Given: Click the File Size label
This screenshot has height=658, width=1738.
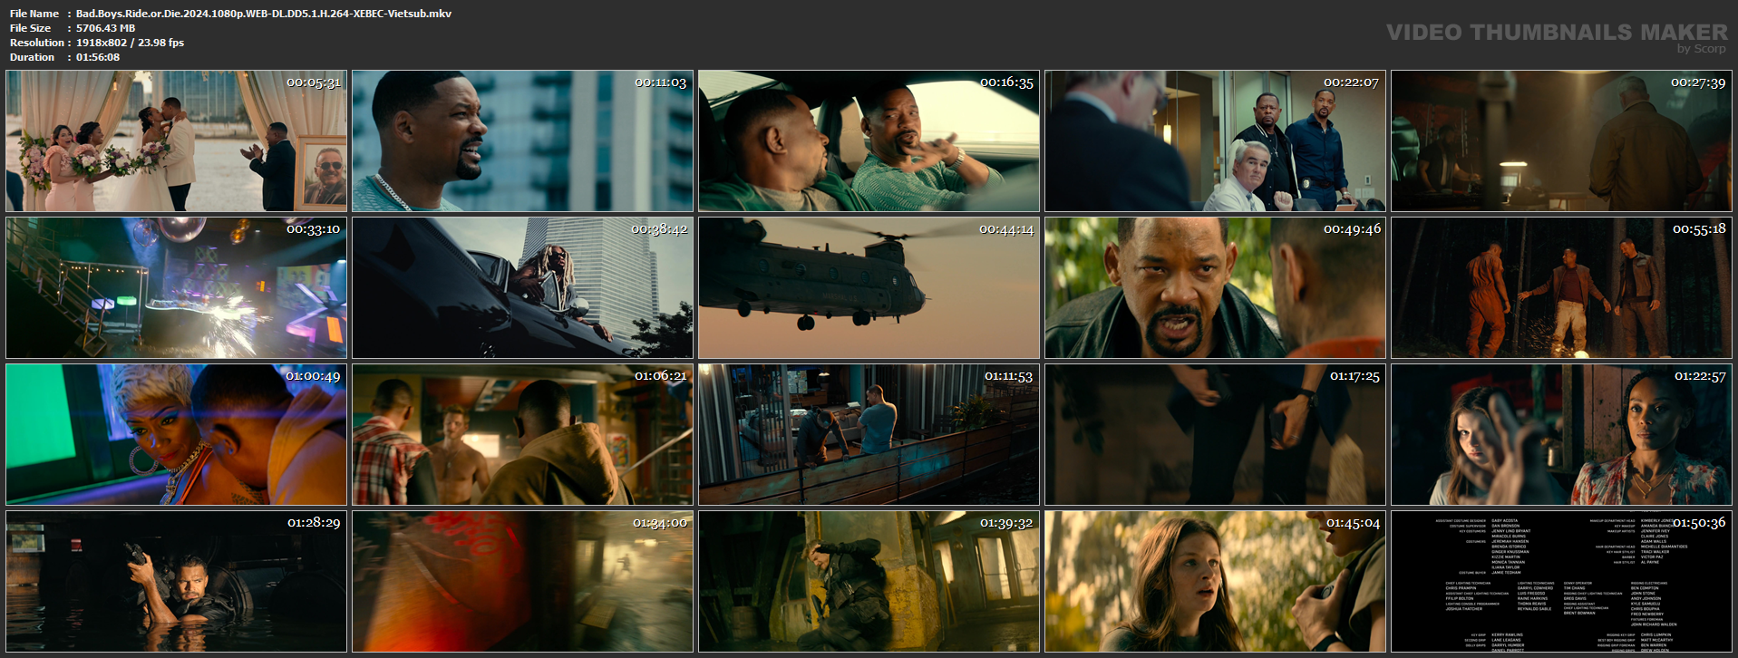Looking at the screenshot, I should click(31, 28).
